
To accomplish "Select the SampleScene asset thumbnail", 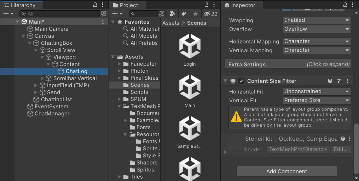I will coord(190,128).
